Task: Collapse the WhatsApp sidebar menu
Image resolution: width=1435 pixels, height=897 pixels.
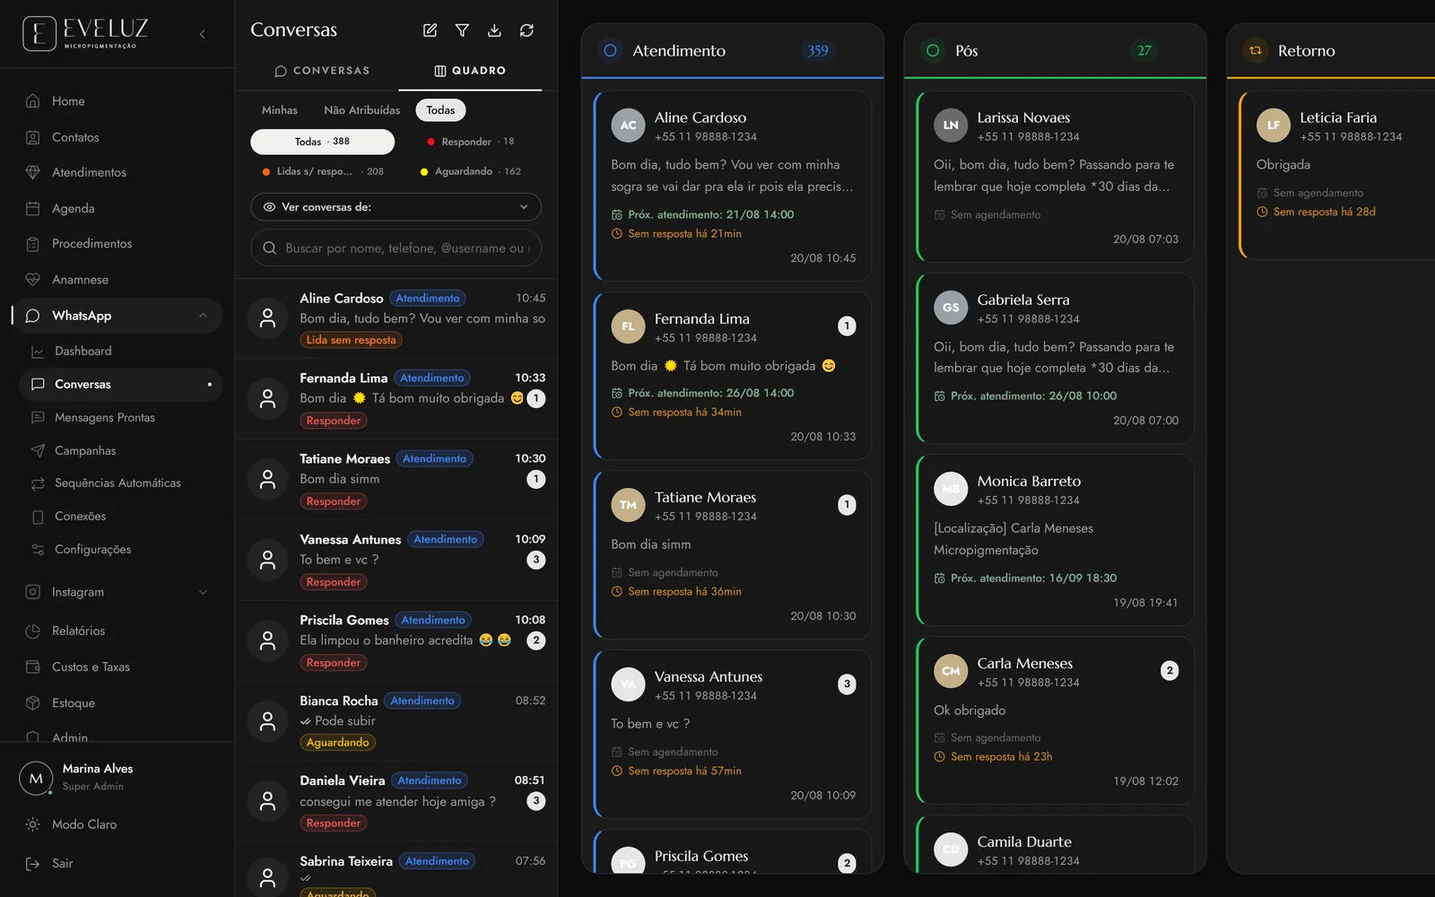Action: click(203, 316)
